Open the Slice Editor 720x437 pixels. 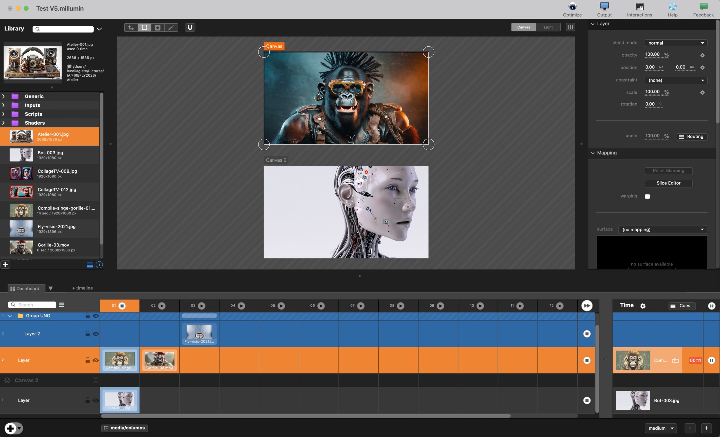[668, 183]
